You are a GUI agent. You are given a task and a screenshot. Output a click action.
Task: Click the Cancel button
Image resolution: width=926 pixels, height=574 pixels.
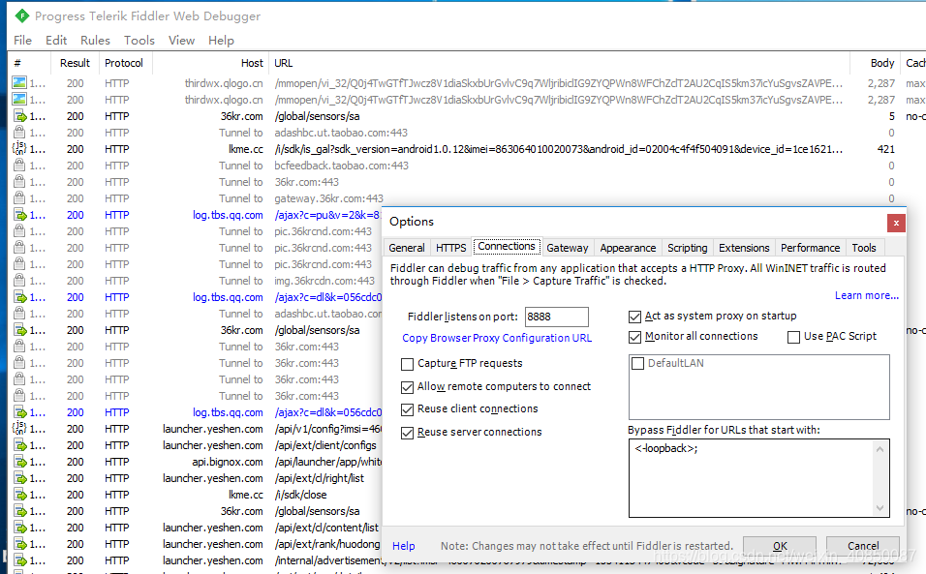[x=863, y=546]
